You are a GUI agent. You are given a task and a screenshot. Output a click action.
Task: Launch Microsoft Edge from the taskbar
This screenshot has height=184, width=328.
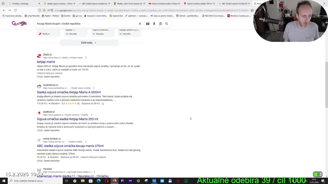point(99,181)
